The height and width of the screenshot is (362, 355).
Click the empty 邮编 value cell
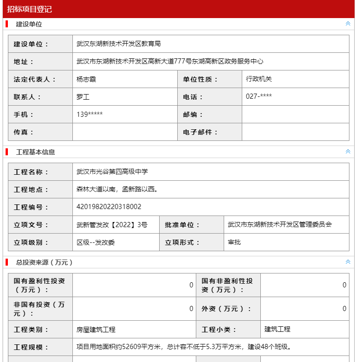click(296, 114)
